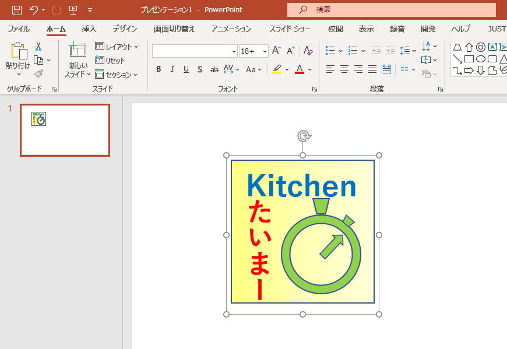Screen dimensions: 507x349
Task: Toggle Underline formatting
Action: [x=186, y=69]
